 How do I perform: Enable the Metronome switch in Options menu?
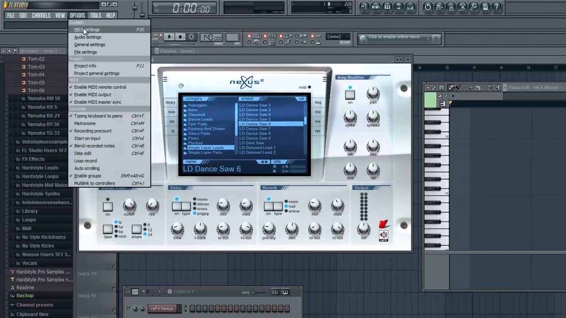click(x=85, y=123)
